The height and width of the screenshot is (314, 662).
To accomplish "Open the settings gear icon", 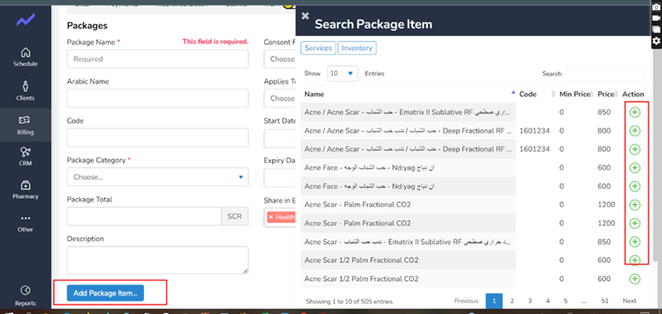I will (656, 41).
